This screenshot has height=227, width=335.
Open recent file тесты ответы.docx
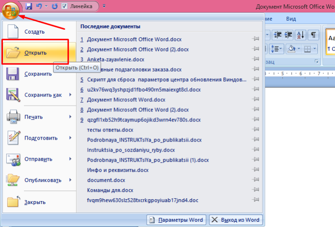coord(110,130)
